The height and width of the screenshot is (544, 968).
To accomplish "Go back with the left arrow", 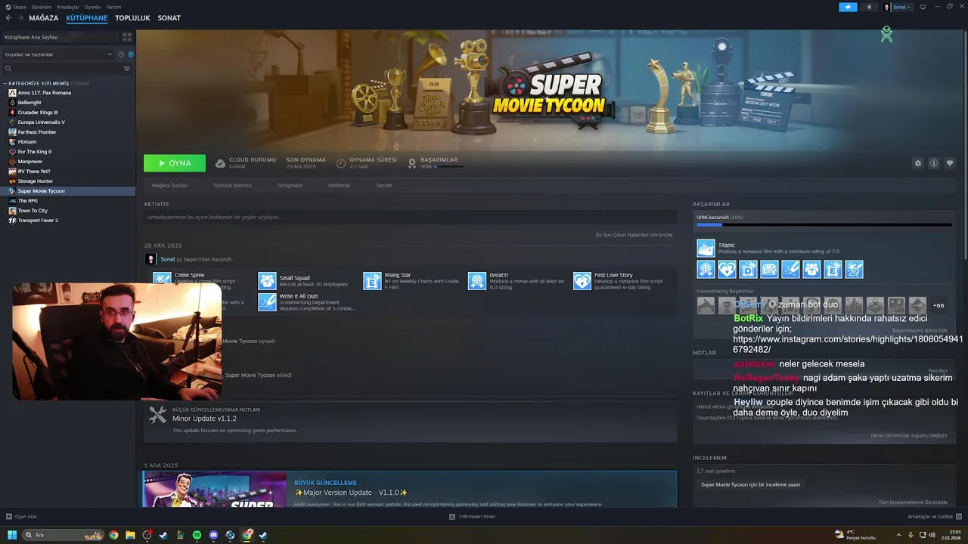I will (9, 18).
